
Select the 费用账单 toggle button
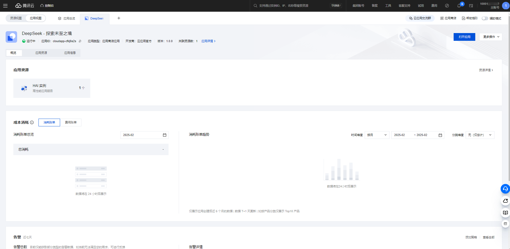(x=71, y=122)
